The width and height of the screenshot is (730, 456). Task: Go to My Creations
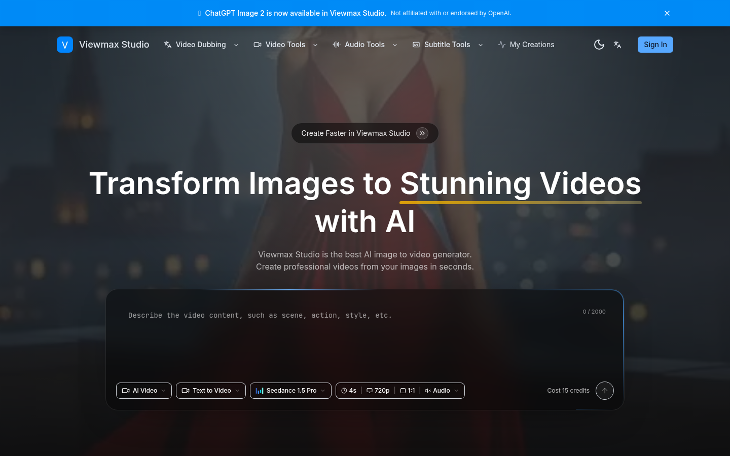tap(526, 45)
